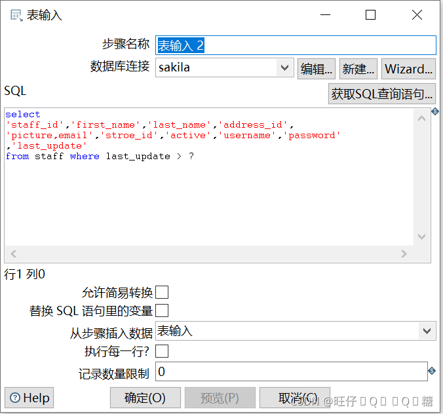Click the SQL editor left scroll arrow
The height and width of the screenshot is (414, 443).
click(x=13, y=254)
